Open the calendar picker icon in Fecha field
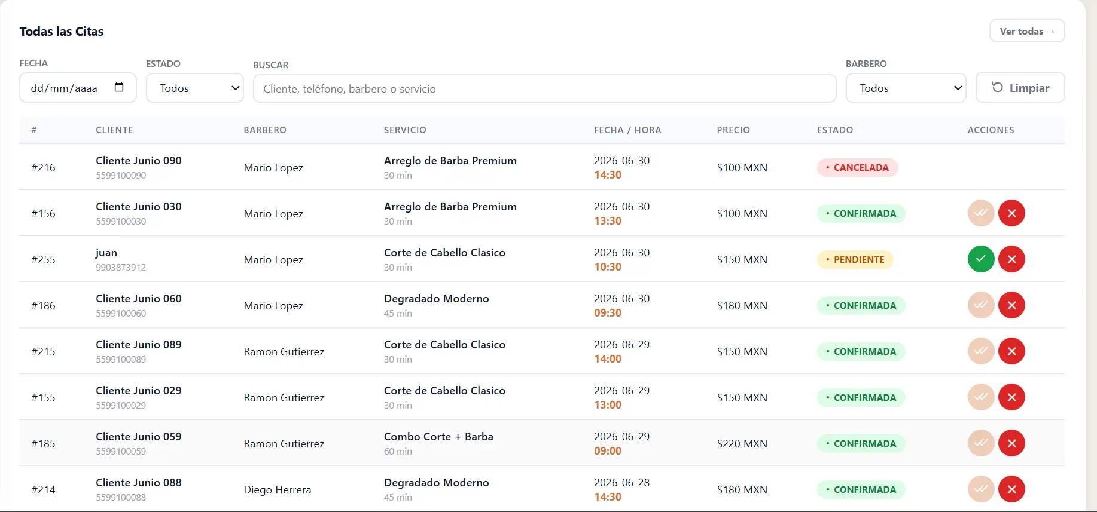 coord(119,87)
